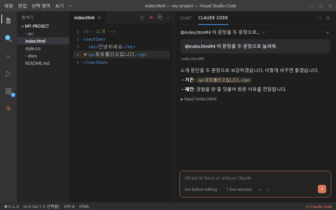The width and height of the screenshot is (336, 210).
Task: Click line number 4 in the gutter
Action: click(78, 55)
